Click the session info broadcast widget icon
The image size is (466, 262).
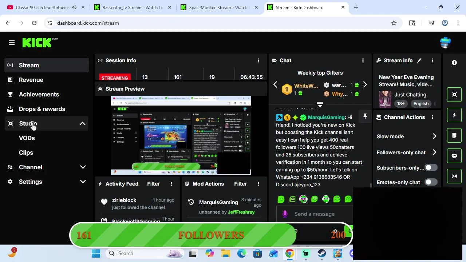454,176
